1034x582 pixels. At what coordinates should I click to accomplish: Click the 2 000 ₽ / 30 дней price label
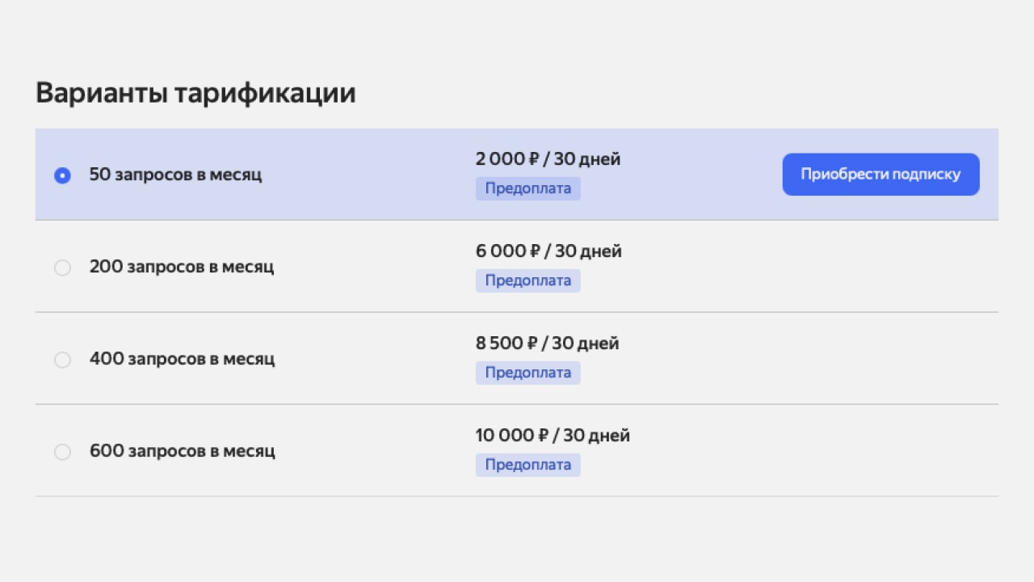coord(548,158)
